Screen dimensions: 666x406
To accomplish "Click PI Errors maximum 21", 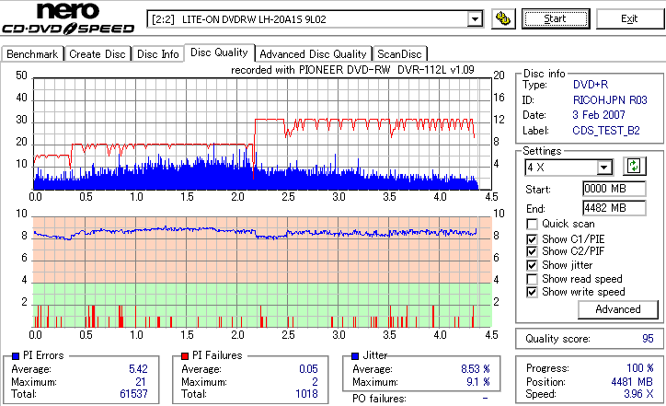I will coord(141,382).
